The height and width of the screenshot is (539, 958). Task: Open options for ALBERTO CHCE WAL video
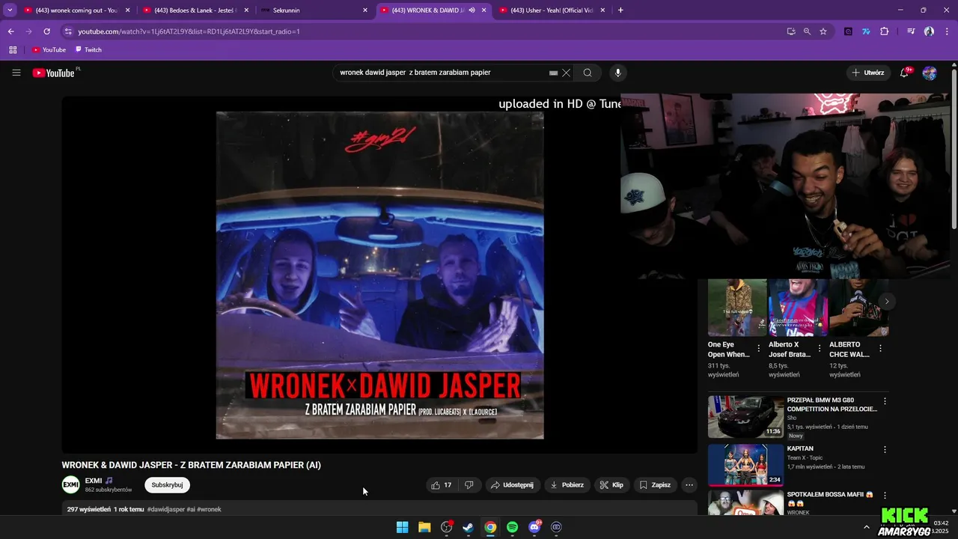pyautogui.click(x=880, y=348)
